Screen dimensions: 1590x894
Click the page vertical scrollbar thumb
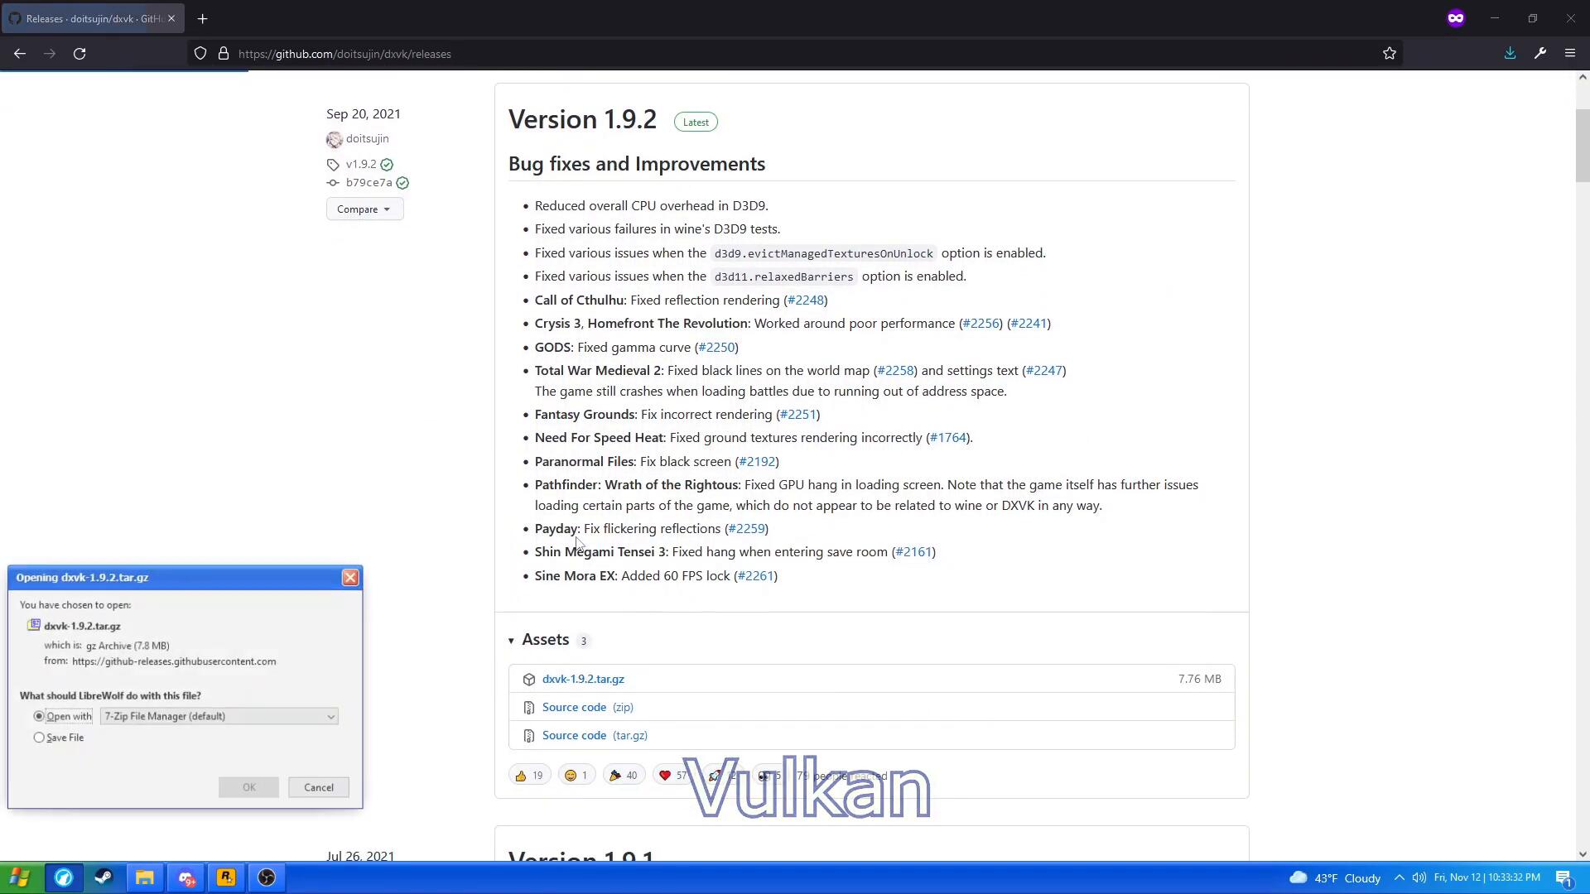pos(1583,145)
